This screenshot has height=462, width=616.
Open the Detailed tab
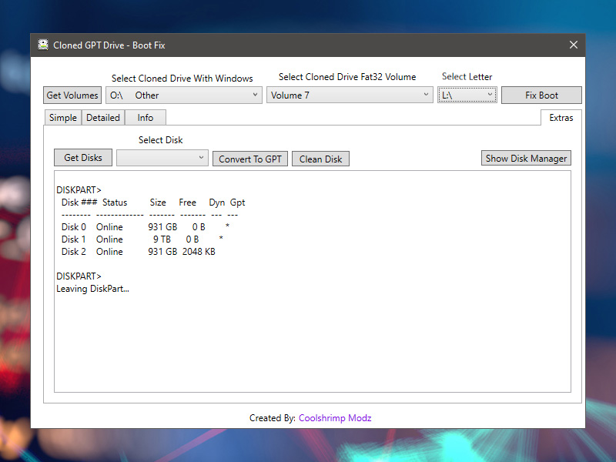pos(103,118)
